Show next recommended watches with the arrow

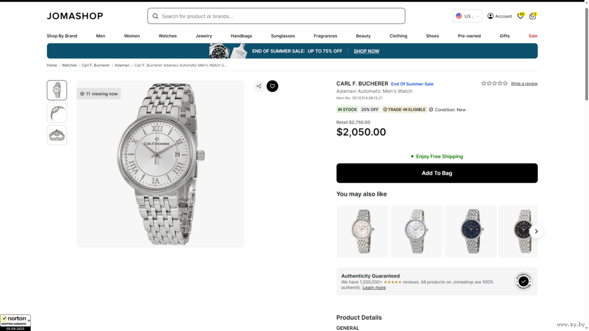pyautogui.click(x=536, y=232)
